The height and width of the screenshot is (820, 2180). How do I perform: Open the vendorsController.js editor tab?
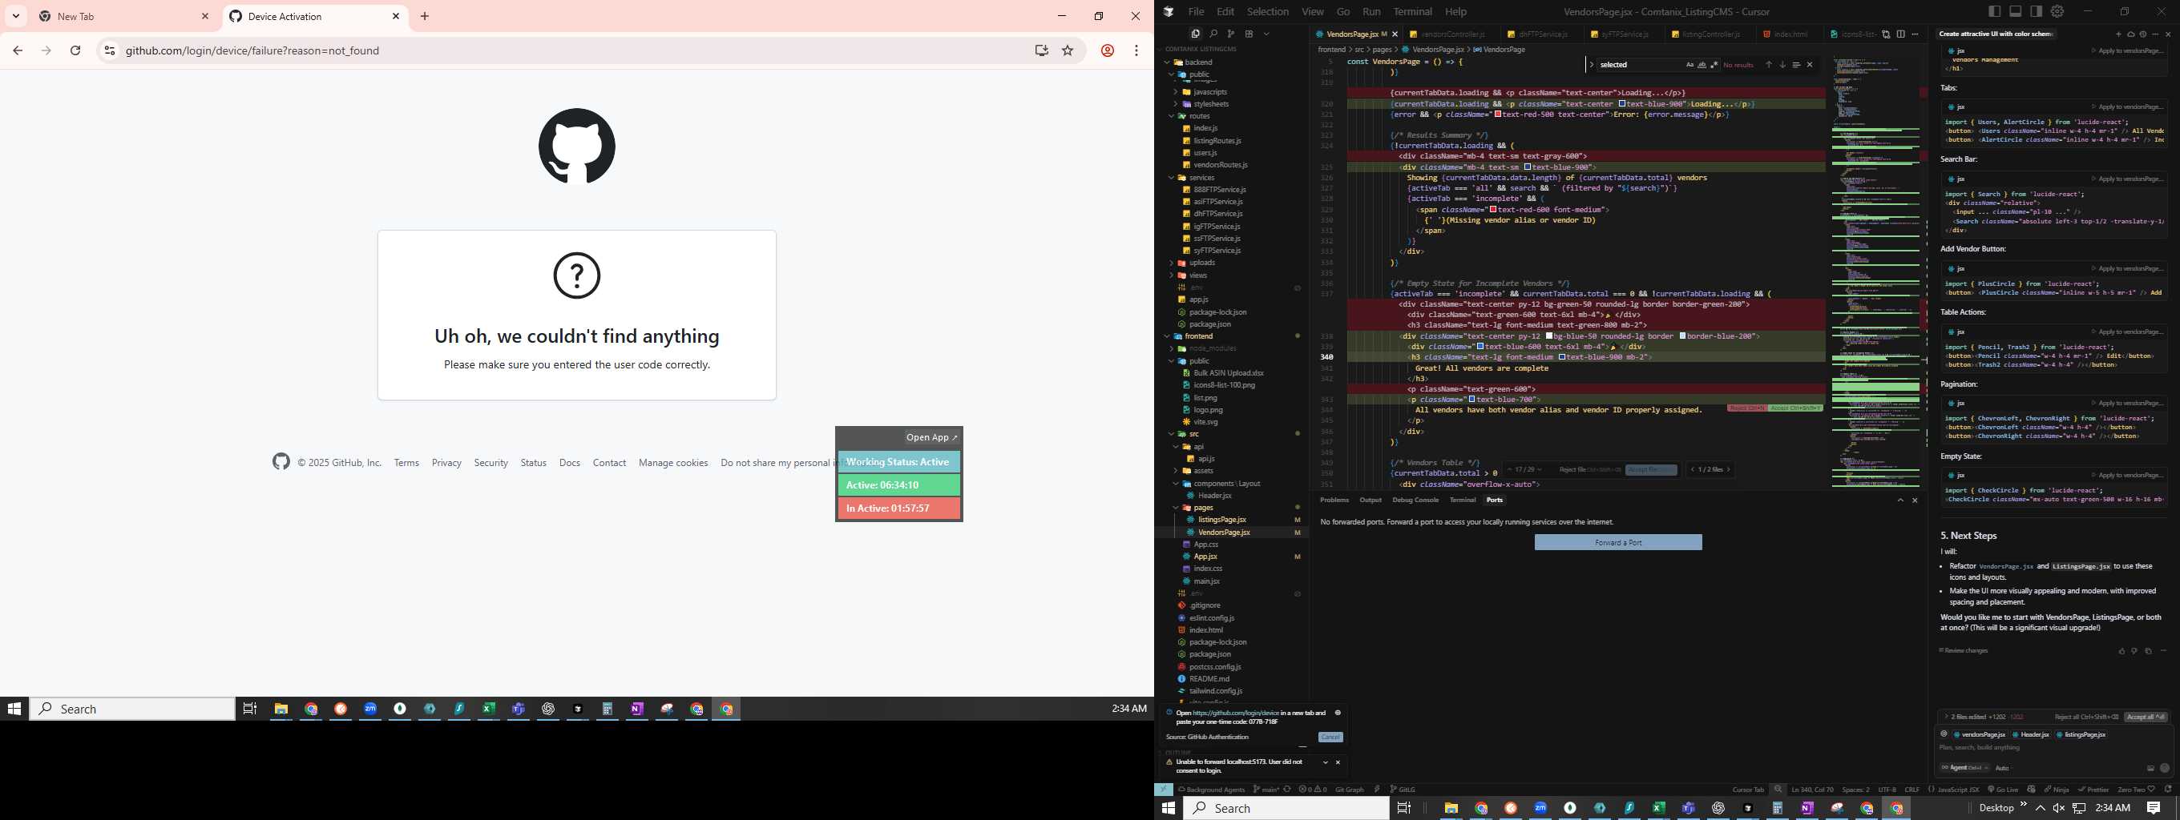1452,34
